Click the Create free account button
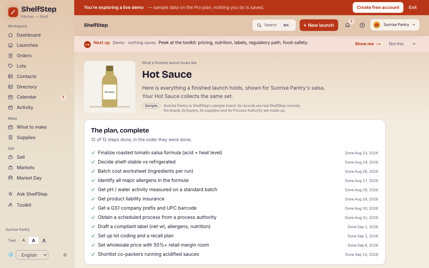This screenshot has width=429, height=268. tap(378, 7)
